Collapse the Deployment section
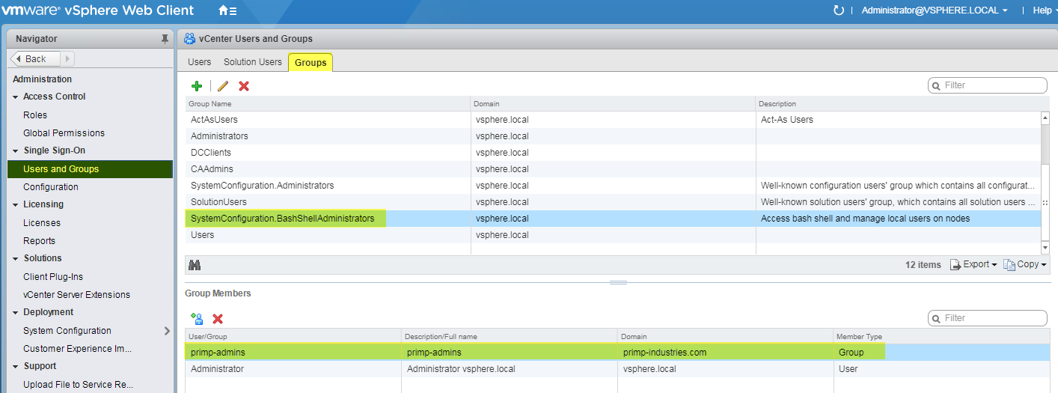This screenshot has width=1058, height=393. click(x=16, y=312)
